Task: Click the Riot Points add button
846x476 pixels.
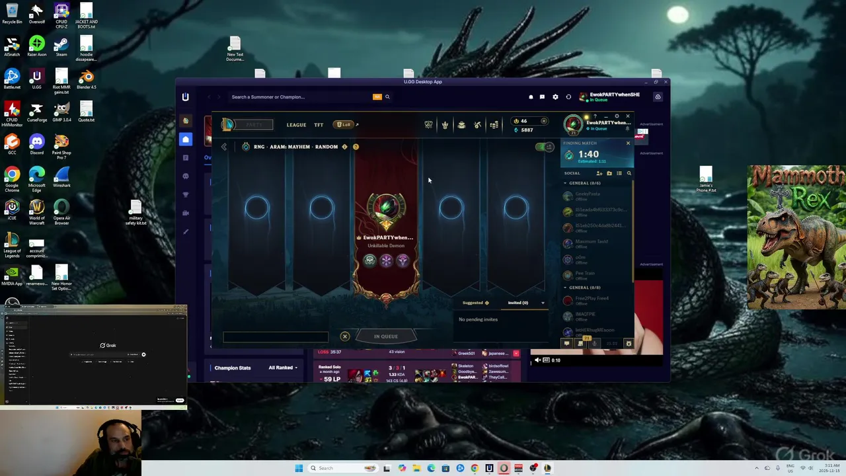Action: pyautogui.click(x=544, y=121)
